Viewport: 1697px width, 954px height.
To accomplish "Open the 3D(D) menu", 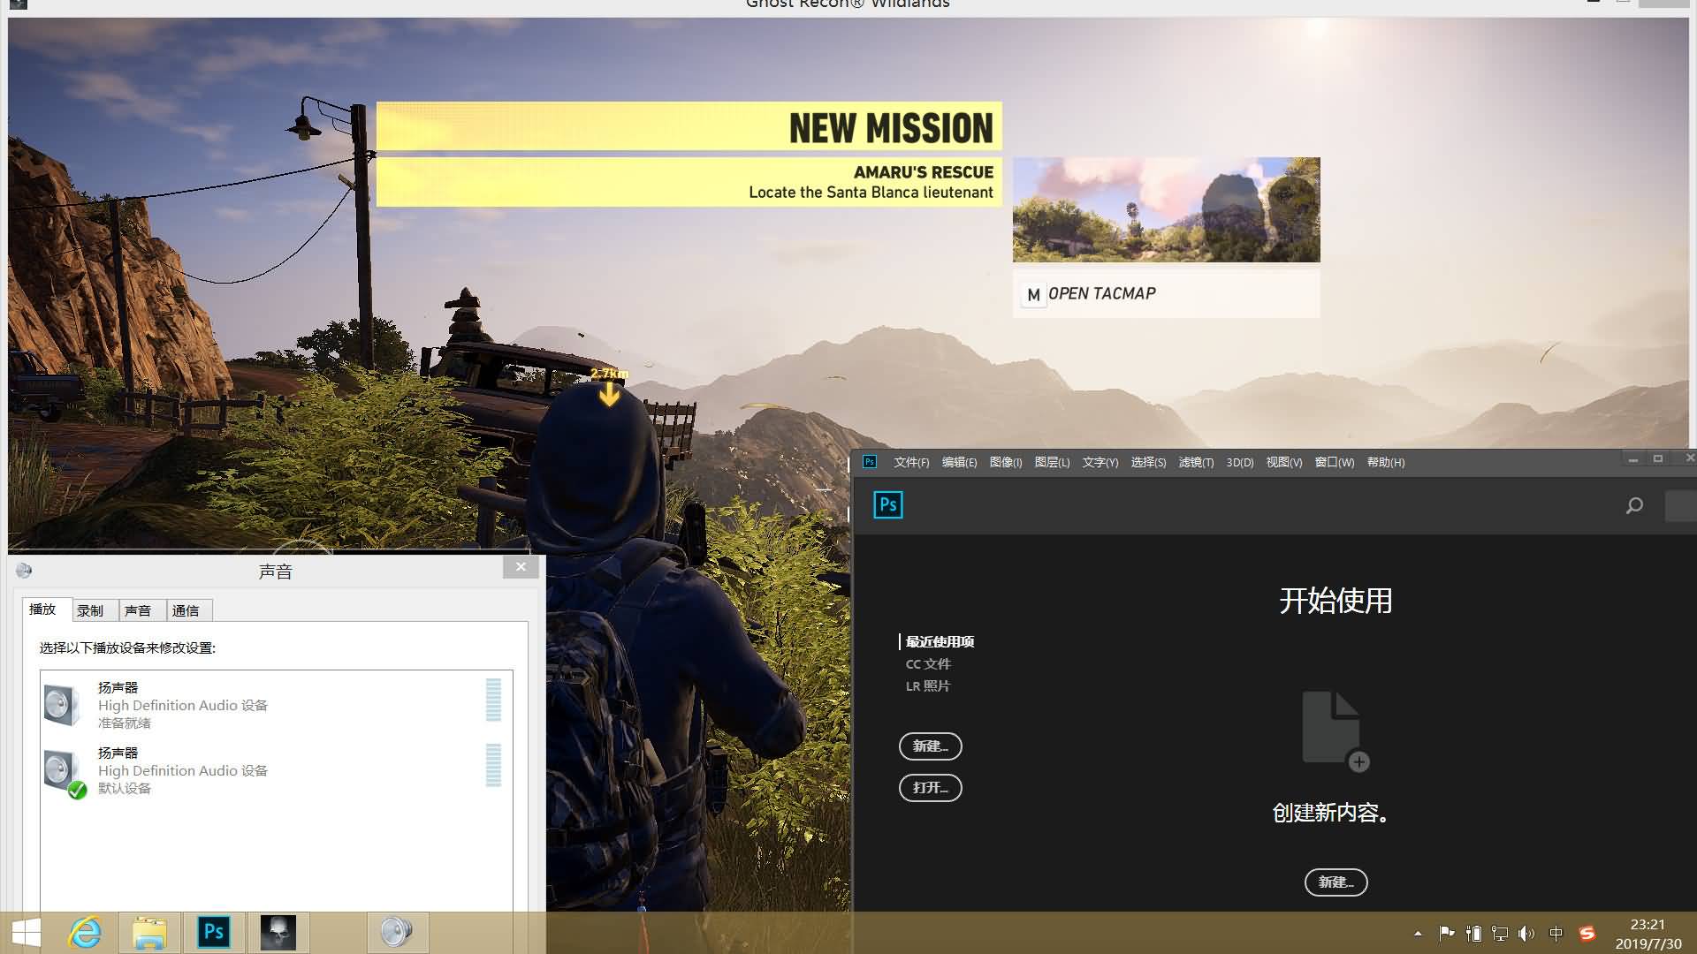I will [1240, 462].
